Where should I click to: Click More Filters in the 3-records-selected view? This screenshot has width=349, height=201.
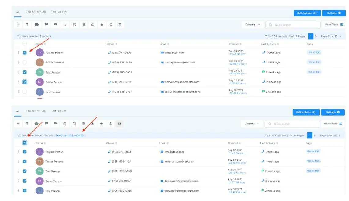pyautogui.click(x=334, y=25)
